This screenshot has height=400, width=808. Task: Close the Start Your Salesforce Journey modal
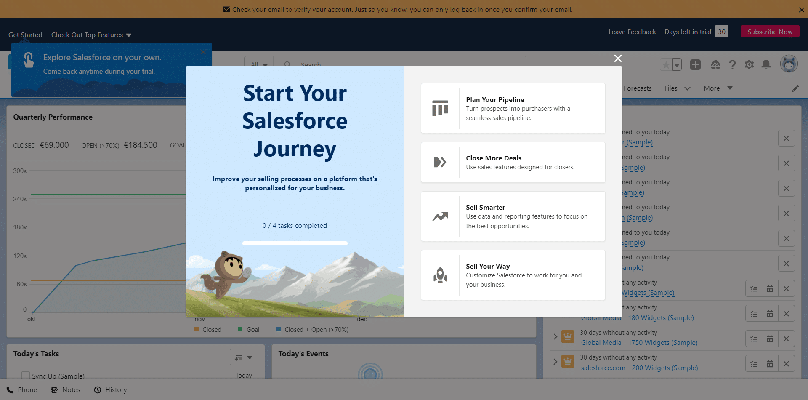618,59
